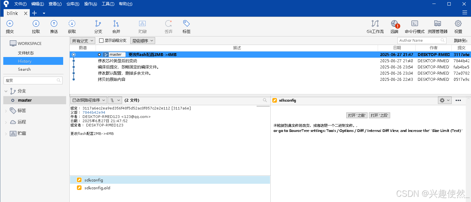Viewport: 471px width, 202px height.
Task: Collapse the 分支 section in sidebar
Action: [x=6, y=91]
